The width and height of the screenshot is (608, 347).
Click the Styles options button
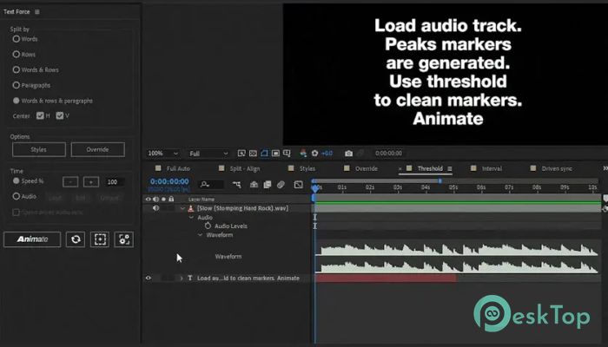point(39,149)
